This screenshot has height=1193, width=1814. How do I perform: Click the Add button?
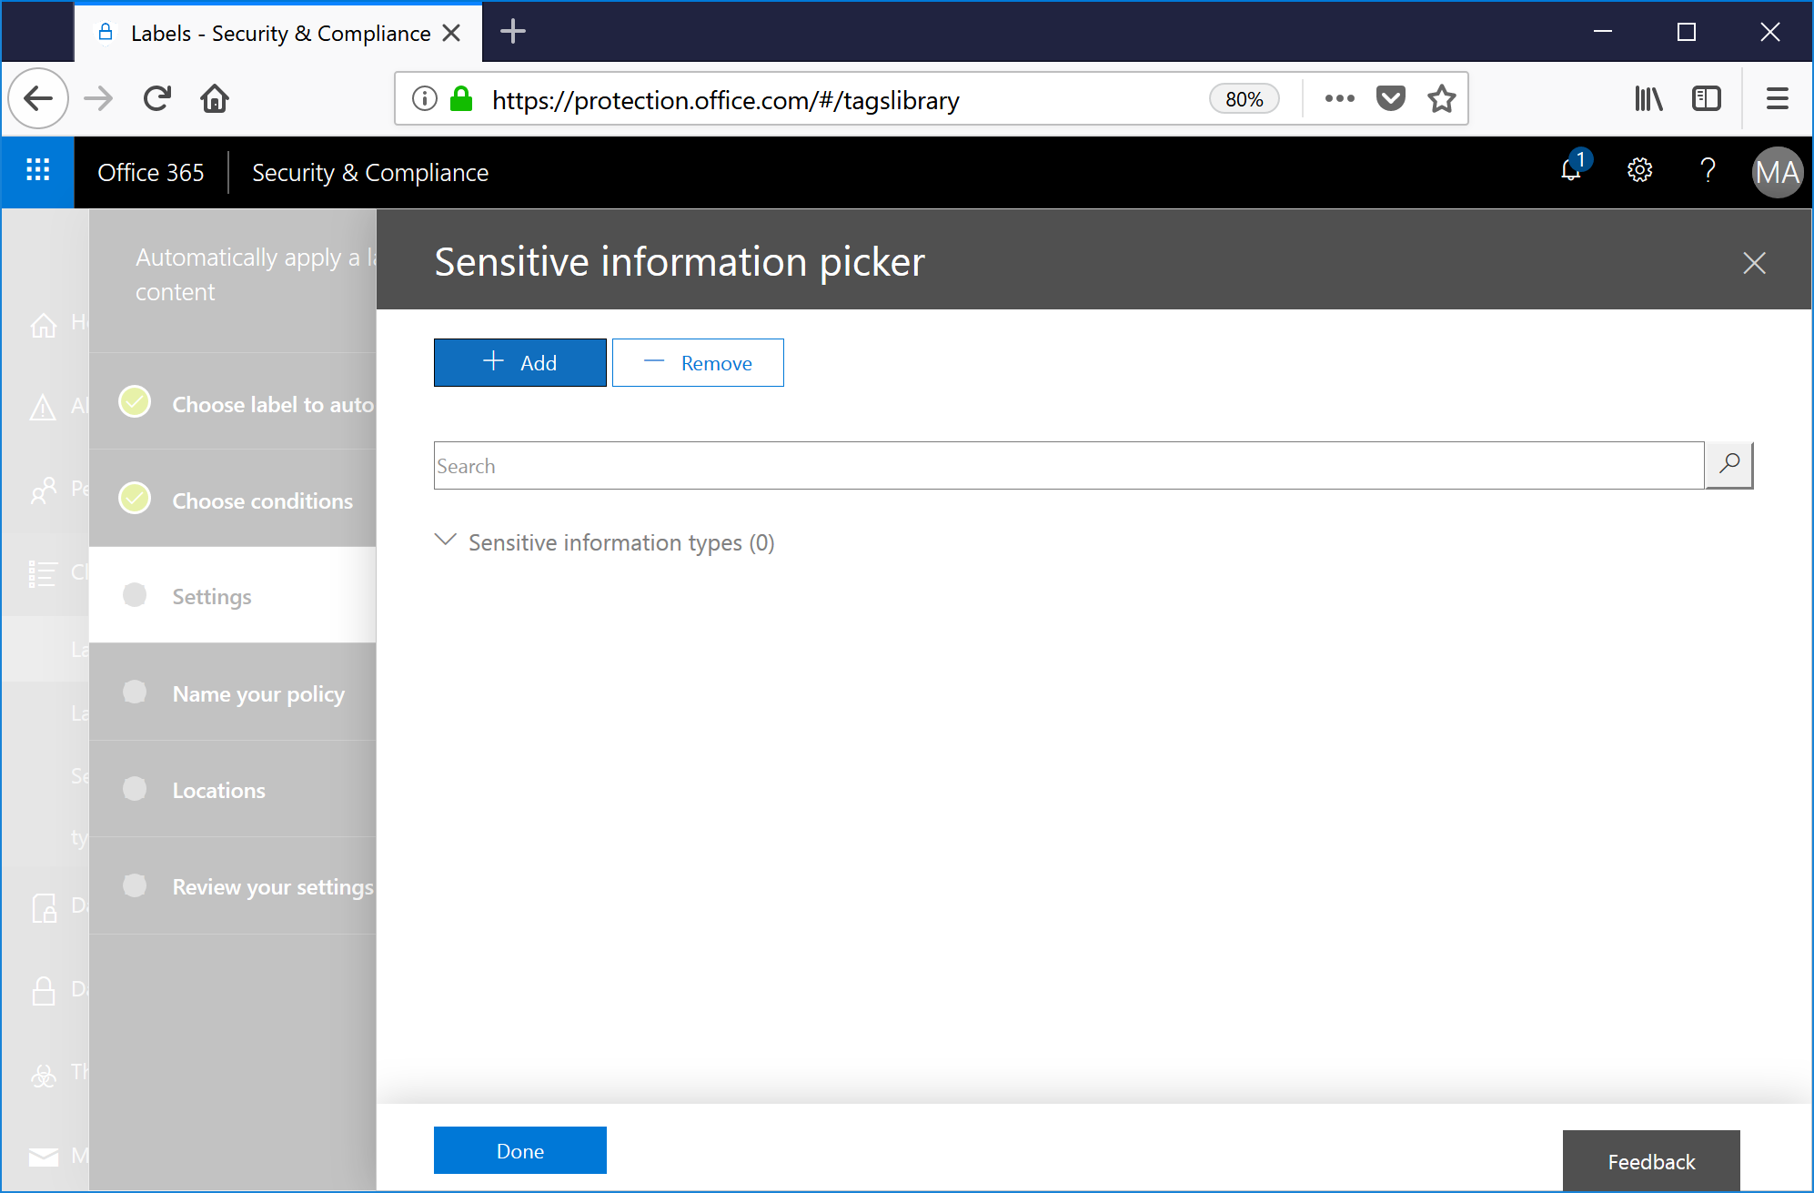[519, 362]
